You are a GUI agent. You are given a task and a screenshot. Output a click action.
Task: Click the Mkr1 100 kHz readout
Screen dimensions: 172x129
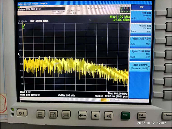click(x=120, y=17)
